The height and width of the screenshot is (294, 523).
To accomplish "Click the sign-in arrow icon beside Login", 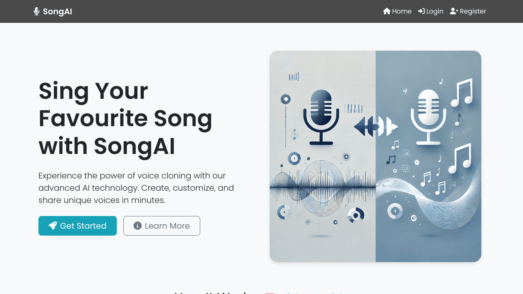I will tap(421, 11).
